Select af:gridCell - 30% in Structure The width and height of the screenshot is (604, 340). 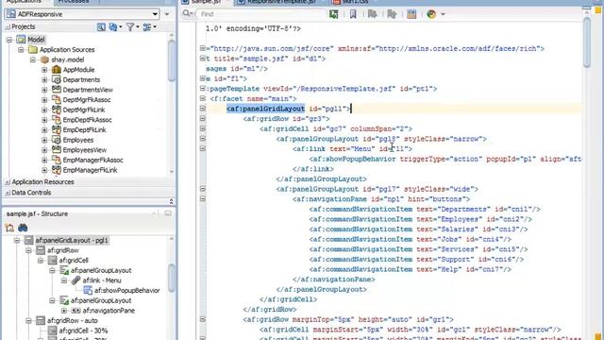[x=83, y=331]
